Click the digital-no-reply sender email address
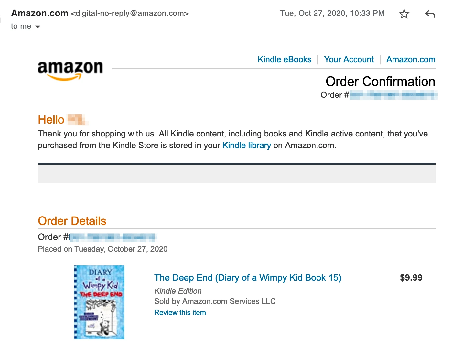The width and height of the screenshot is (452, 353). (x=130, y=13)
